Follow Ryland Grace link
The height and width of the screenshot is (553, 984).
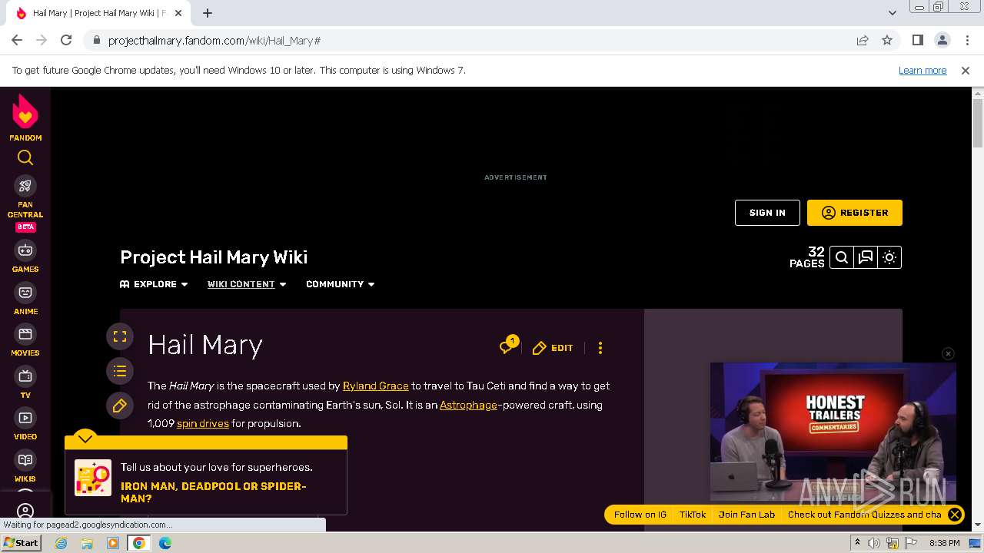(375, 386)
